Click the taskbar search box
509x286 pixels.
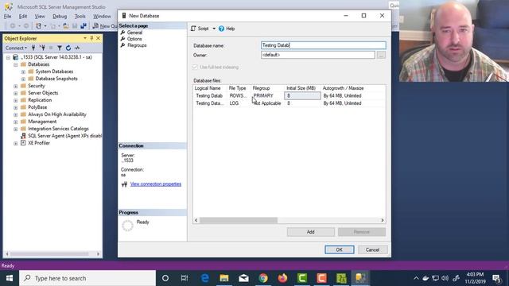87,278
